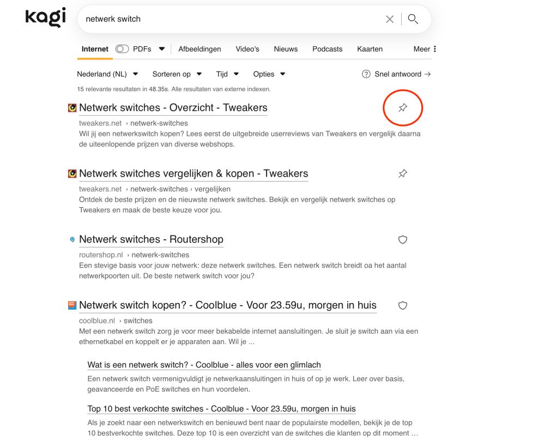
Task: Clear the search field with the X icon
Action: pos(390,19)
